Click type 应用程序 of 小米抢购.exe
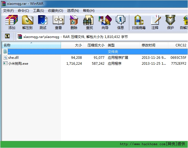The image size is (188, 148). [115, 63]
